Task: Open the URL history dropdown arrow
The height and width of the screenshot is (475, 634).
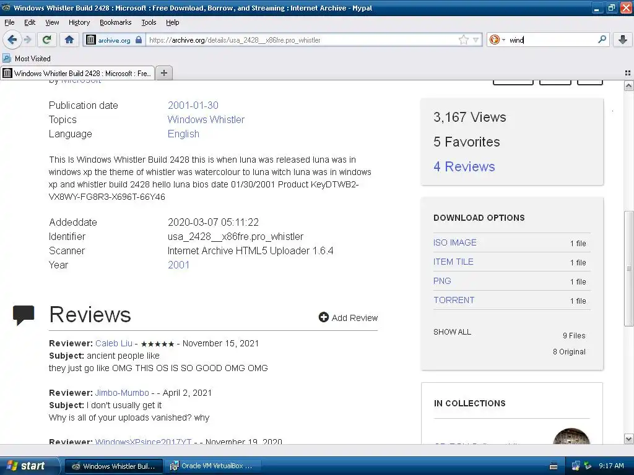Action: pyautogui.click(x=476, y=40)
